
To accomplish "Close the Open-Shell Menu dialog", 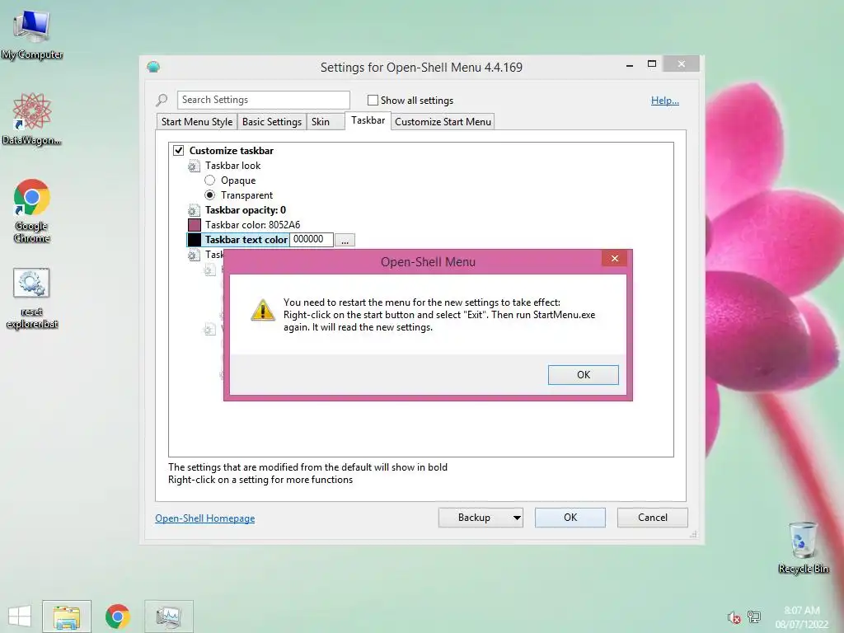I will pos(615,259).
